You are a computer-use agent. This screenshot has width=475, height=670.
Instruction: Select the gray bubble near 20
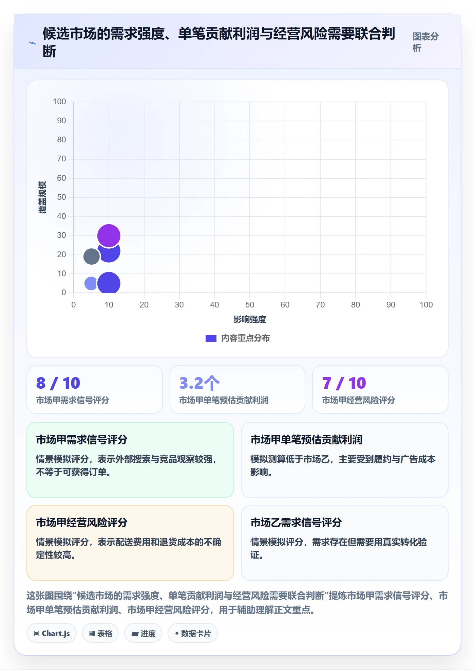click(x=91, y=256)
